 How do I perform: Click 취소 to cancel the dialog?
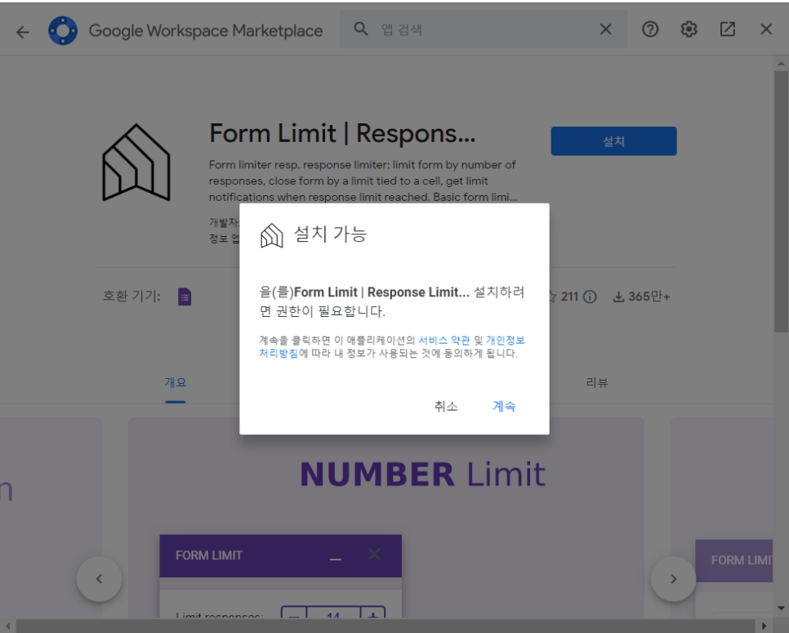(x=446, y=407)
